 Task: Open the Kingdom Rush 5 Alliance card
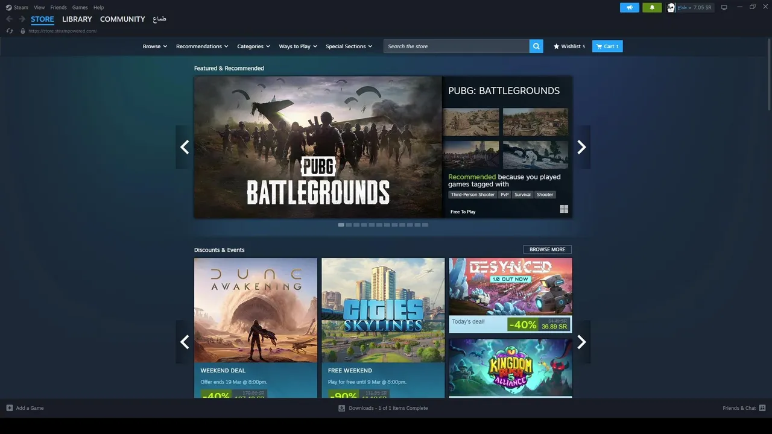point(510,368)
